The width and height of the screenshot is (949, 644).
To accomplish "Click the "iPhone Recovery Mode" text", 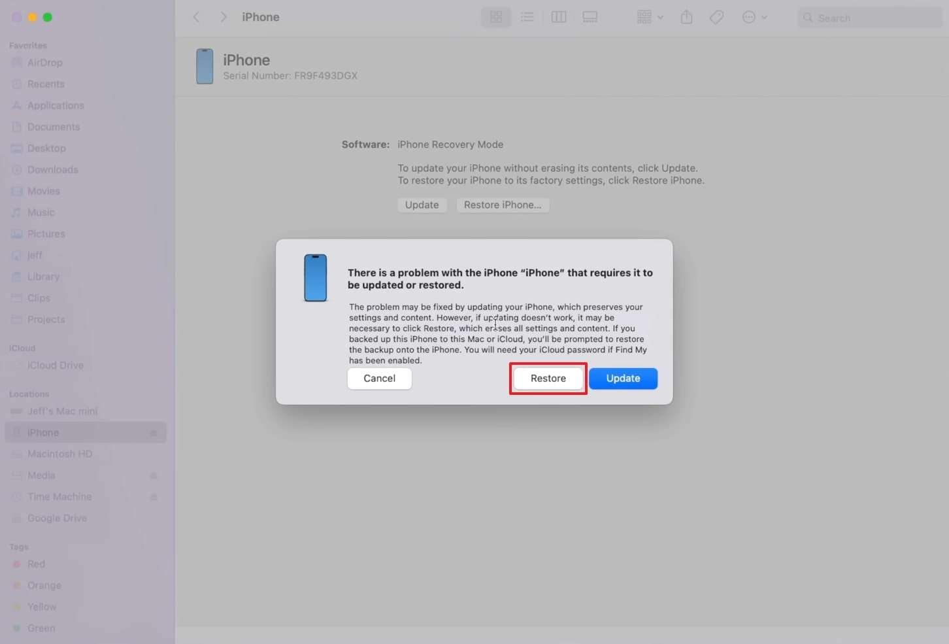I will click(x=450, y=144).
